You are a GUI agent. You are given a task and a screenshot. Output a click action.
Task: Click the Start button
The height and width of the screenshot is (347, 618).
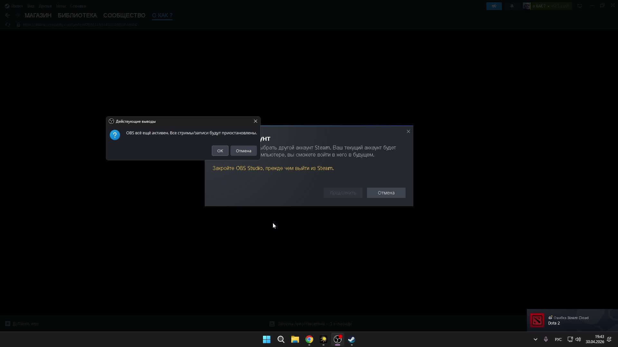pyautogui.click(x=267, y=340)
